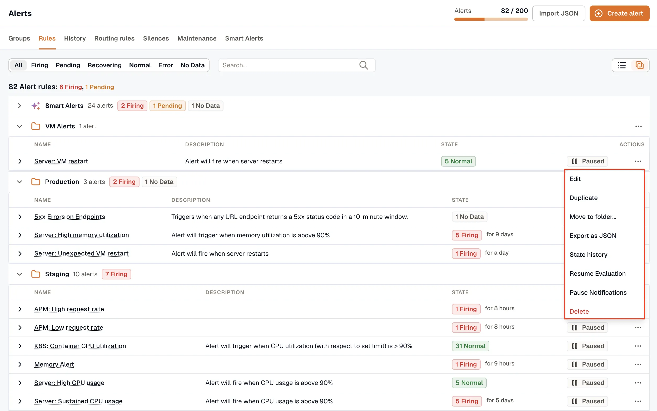Toggle Paused on Server: Sustained CPU usage
Image resolution: width=657 pixels, height=411 pixels.
tap(587, 401)
